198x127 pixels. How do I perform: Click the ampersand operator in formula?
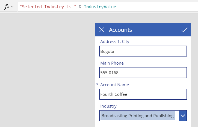click(x=80, y=7)
